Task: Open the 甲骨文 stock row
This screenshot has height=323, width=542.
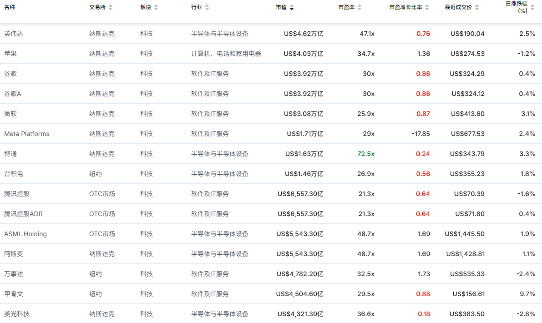Action: (x=14, y=294)
